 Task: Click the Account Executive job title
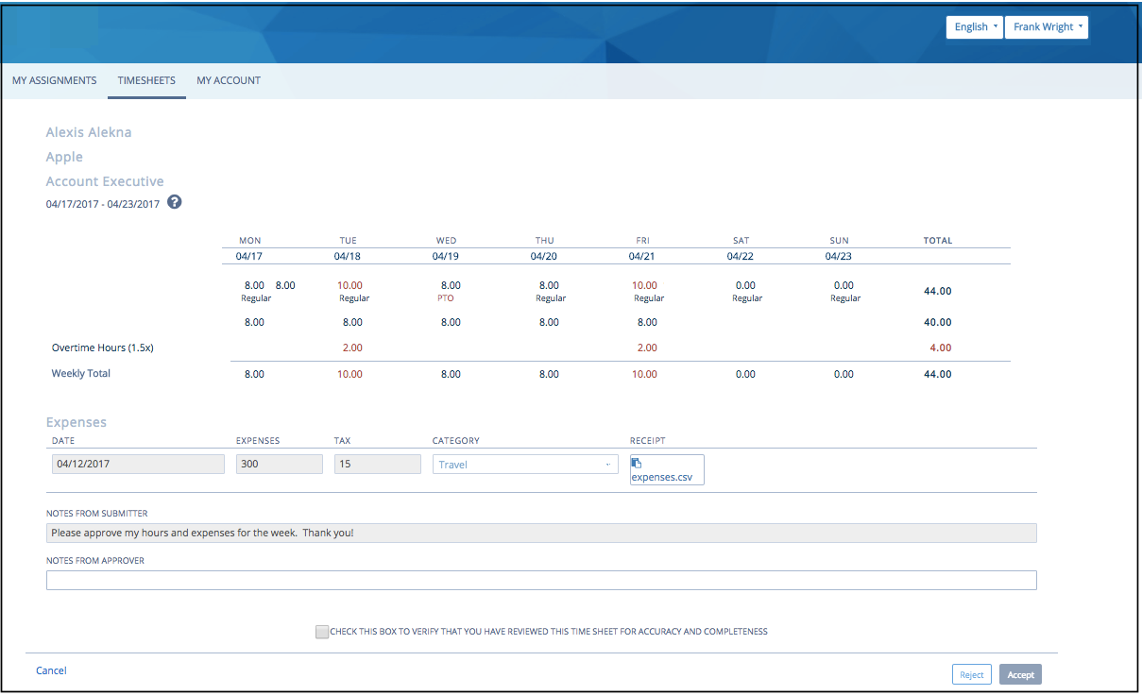pos(105,181)
